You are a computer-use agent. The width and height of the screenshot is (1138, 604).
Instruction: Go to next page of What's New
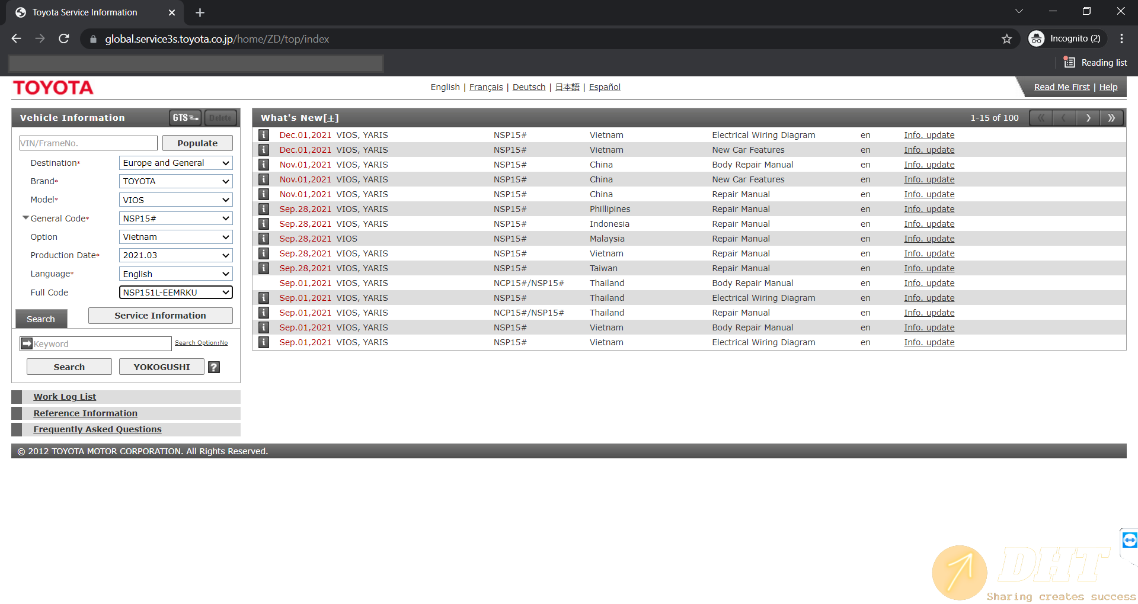(x=1088, y=118)
